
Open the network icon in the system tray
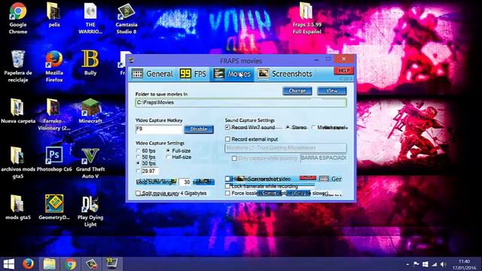(434, 264)
